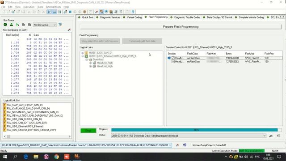
Task: Open the Execution menu
Action: (x=29, y=7)
